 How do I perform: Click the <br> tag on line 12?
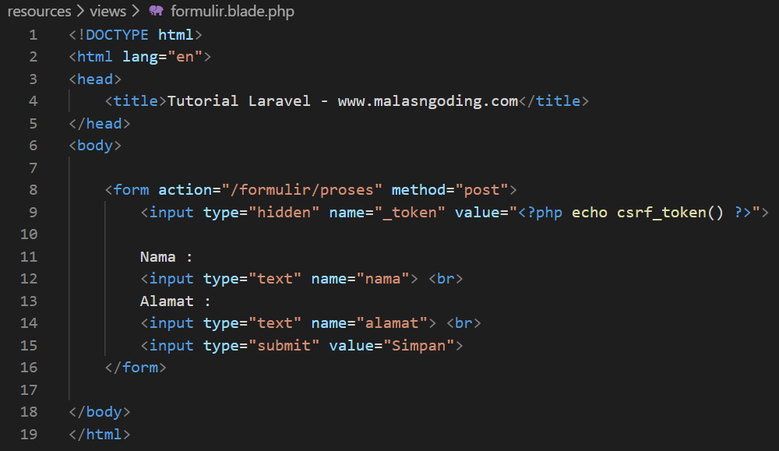(x=446, y=279)
